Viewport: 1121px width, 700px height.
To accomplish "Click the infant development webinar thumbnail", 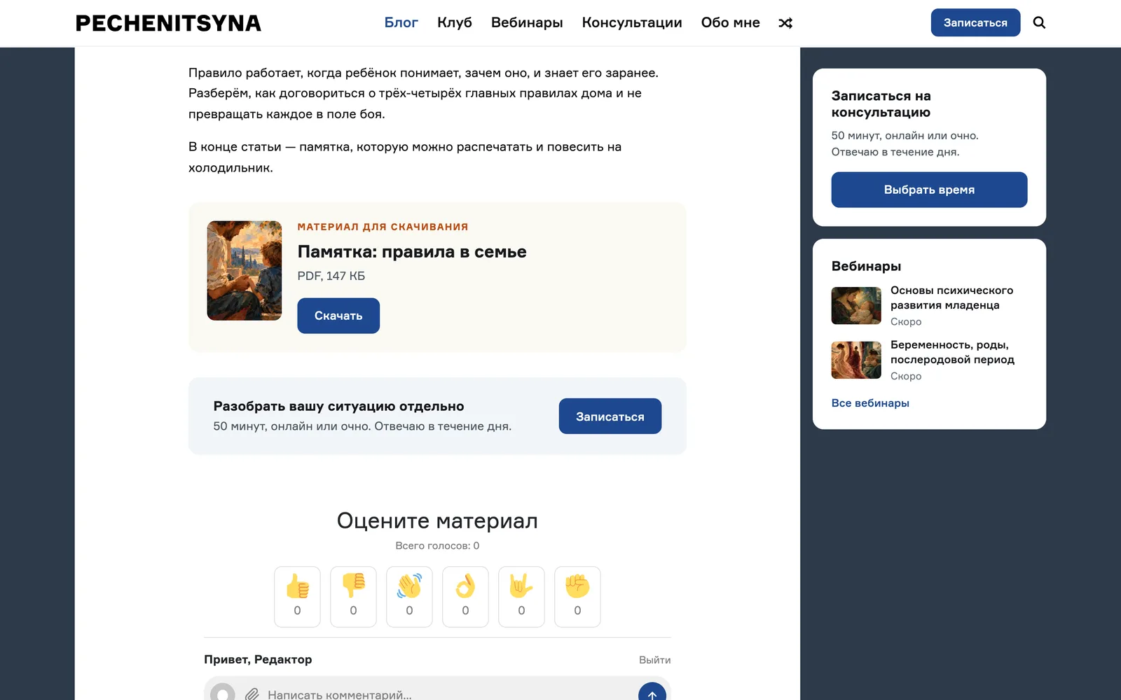I will [x=856, y=305].
